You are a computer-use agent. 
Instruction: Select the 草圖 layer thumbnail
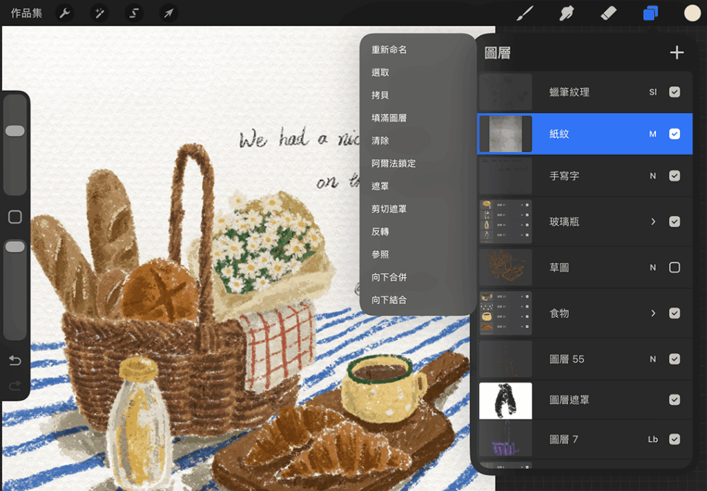505,268
